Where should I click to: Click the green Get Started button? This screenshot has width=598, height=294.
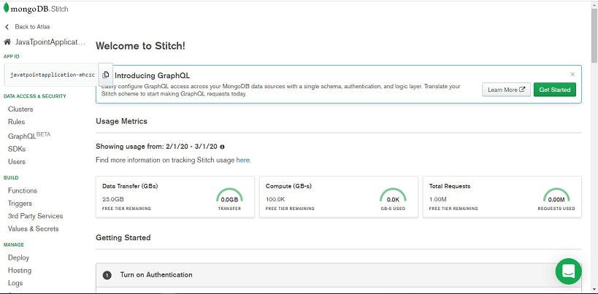pyautogui.click(x=554, y=90)
